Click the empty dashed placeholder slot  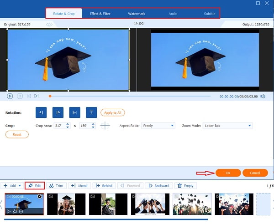point(263,204)
